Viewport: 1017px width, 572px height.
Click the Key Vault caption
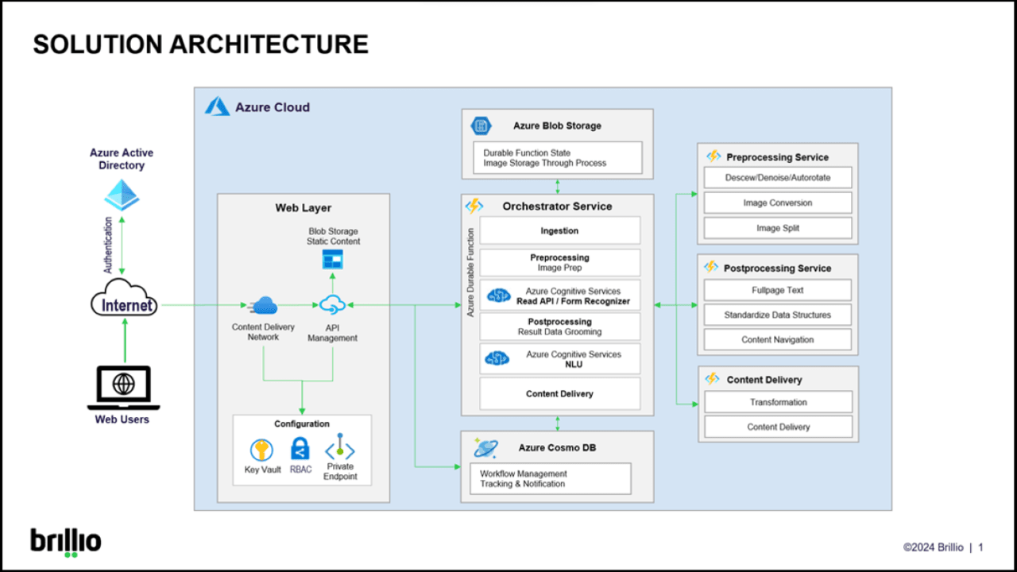pyautogui.click(x=262, y=470)
